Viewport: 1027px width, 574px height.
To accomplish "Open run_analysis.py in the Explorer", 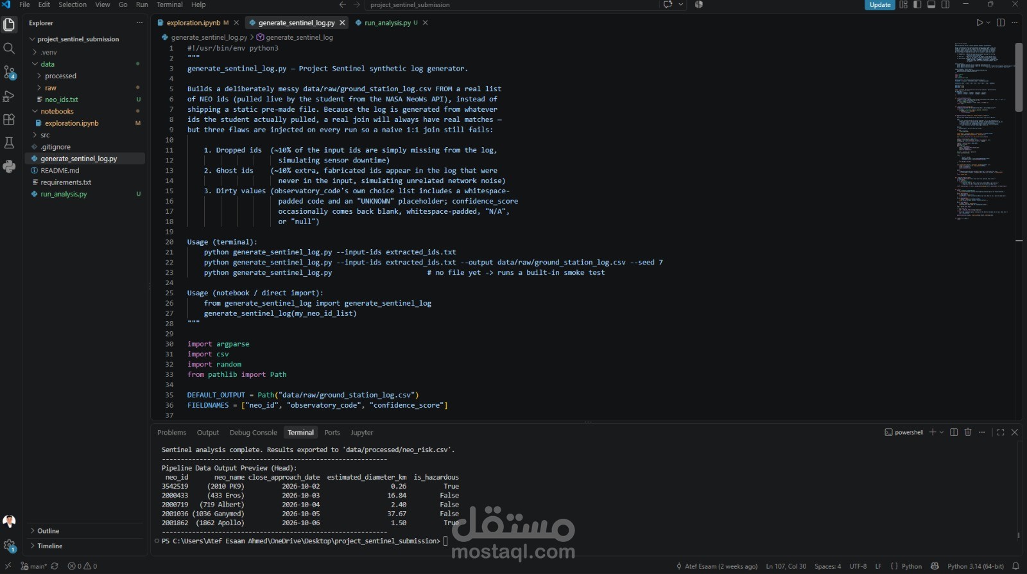I will pyautogui.click(x=64, y=194).
